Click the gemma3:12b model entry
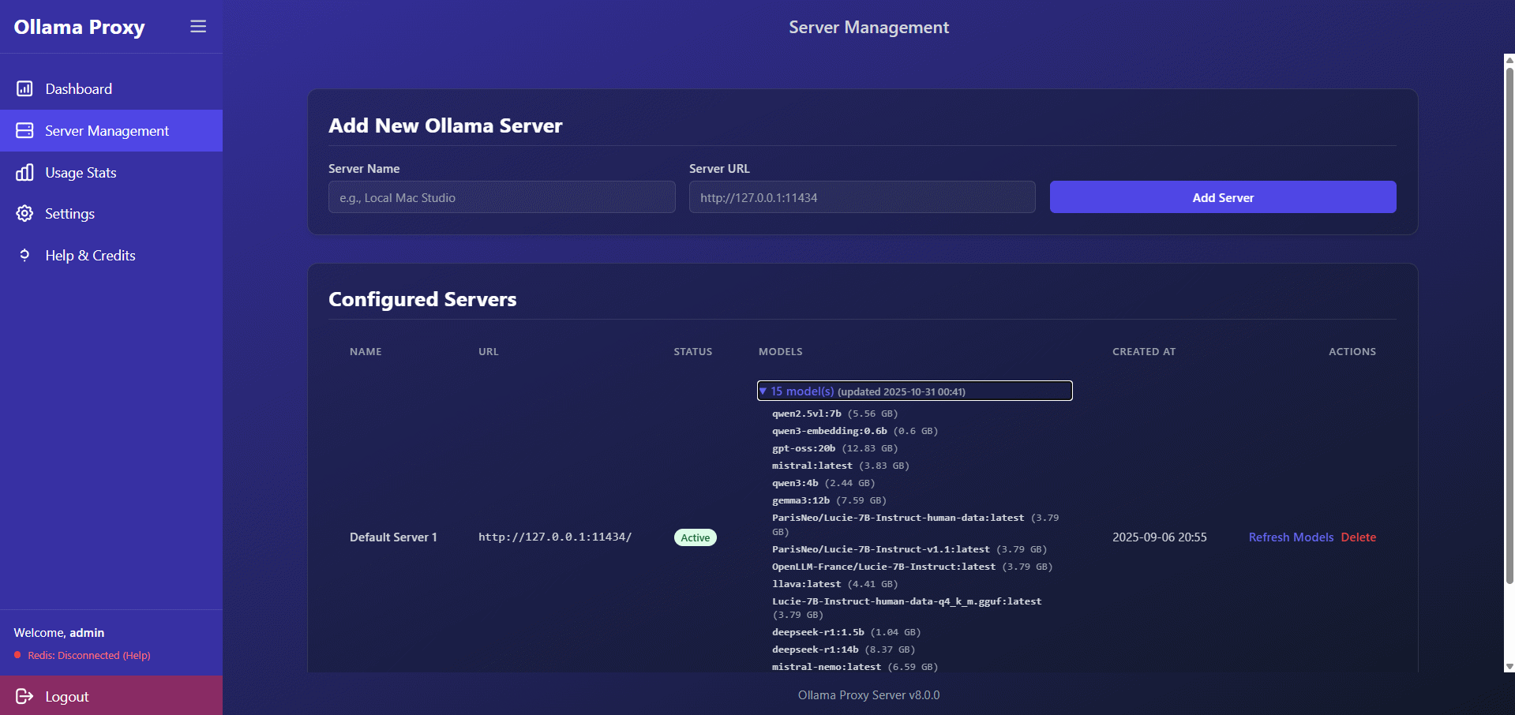Screen dimensions: 1515x715 (x=829, y=500)
